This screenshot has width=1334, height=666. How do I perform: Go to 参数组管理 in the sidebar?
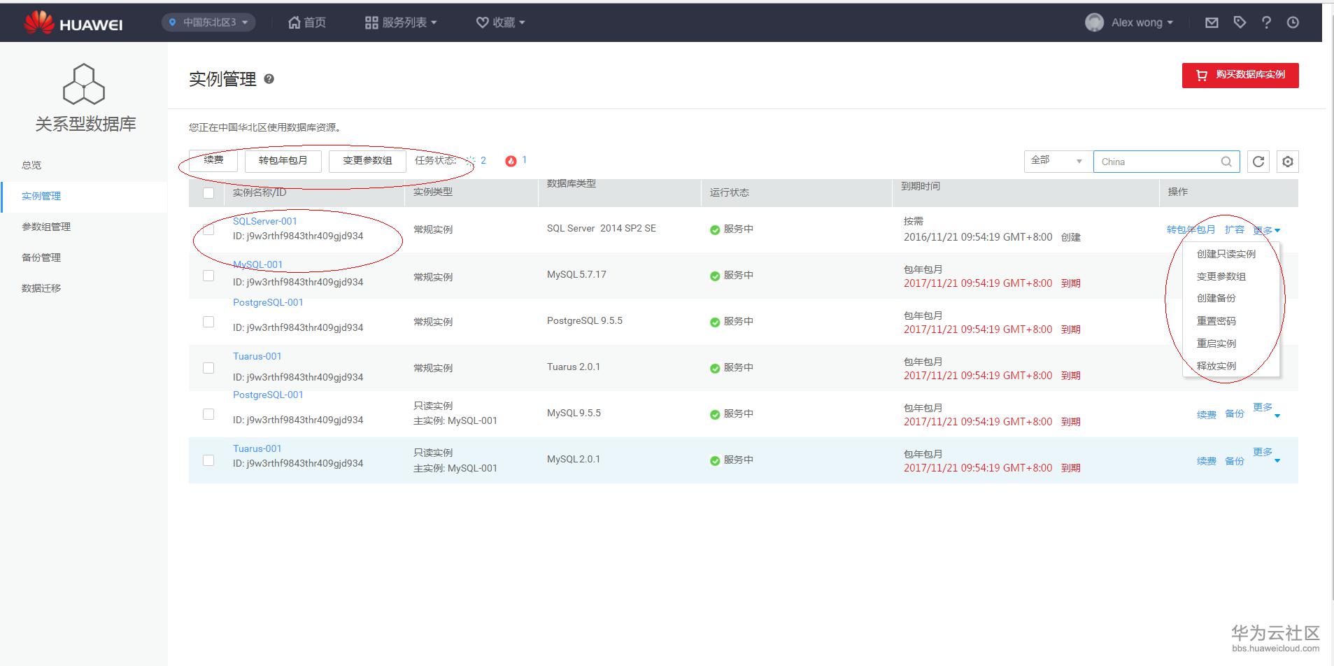[x=46, y=227]
